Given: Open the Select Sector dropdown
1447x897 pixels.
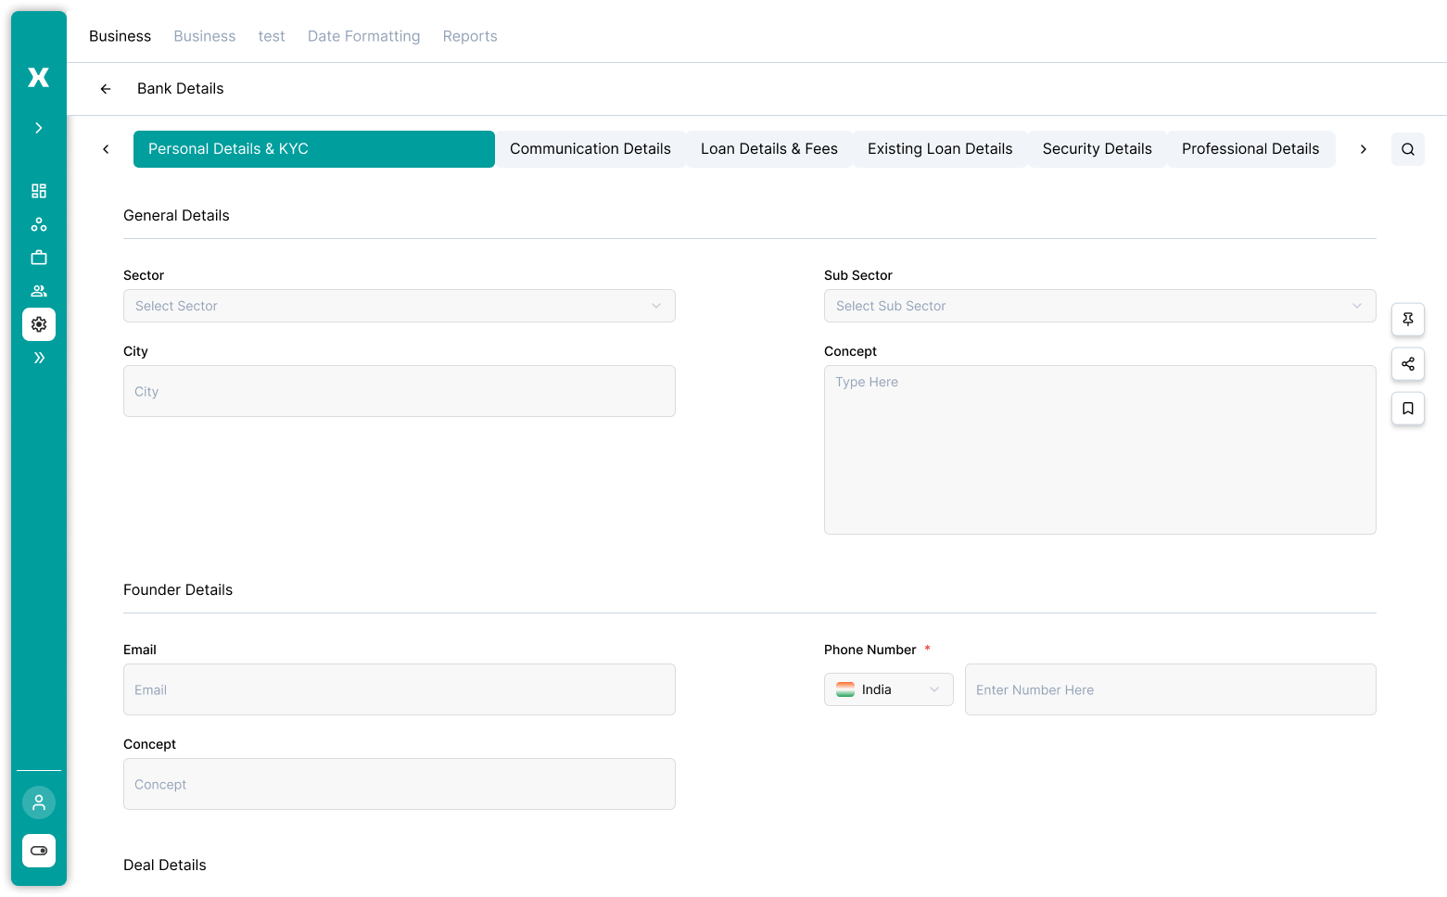Looking at the screenshot, I should (x=399, y=305).
